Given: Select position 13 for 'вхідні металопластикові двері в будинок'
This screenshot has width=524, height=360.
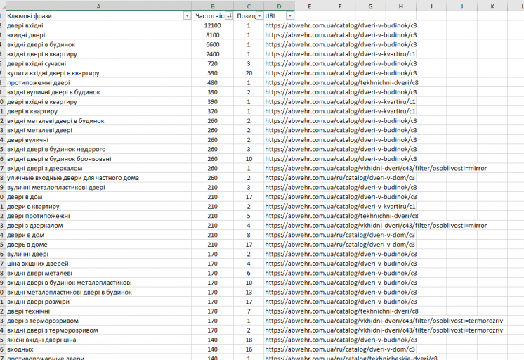Looking at the screenshot, I should [249, 292].
